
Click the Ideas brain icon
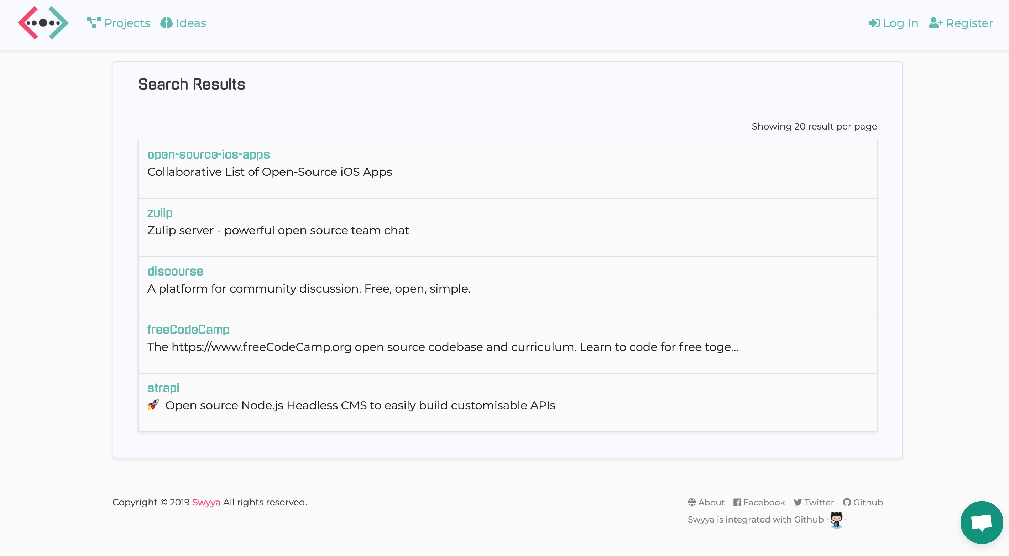(x=167, y=23)
